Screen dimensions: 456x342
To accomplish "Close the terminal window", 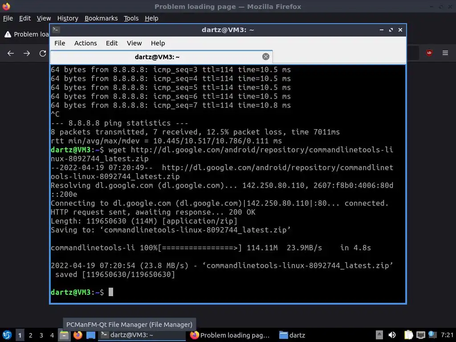I will (x=400, y=30).
